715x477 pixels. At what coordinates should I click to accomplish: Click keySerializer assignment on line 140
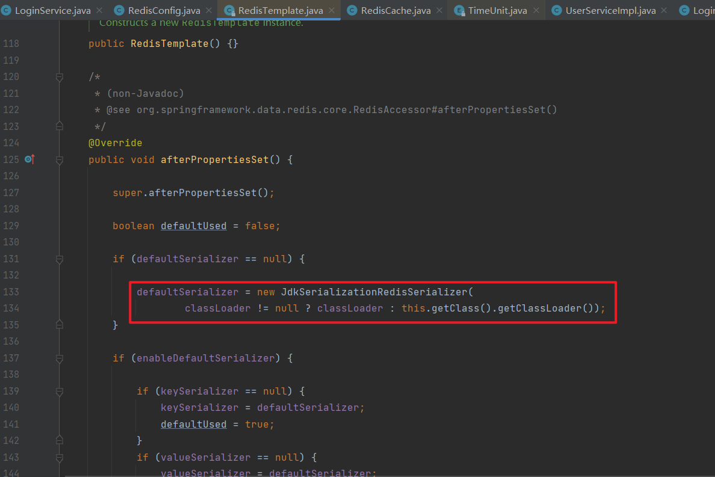pos(199,408)
